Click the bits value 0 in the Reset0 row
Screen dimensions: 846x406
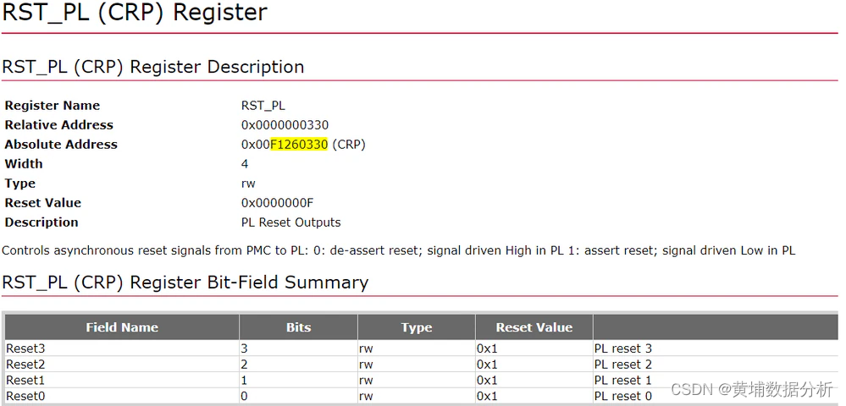point(244,396)
